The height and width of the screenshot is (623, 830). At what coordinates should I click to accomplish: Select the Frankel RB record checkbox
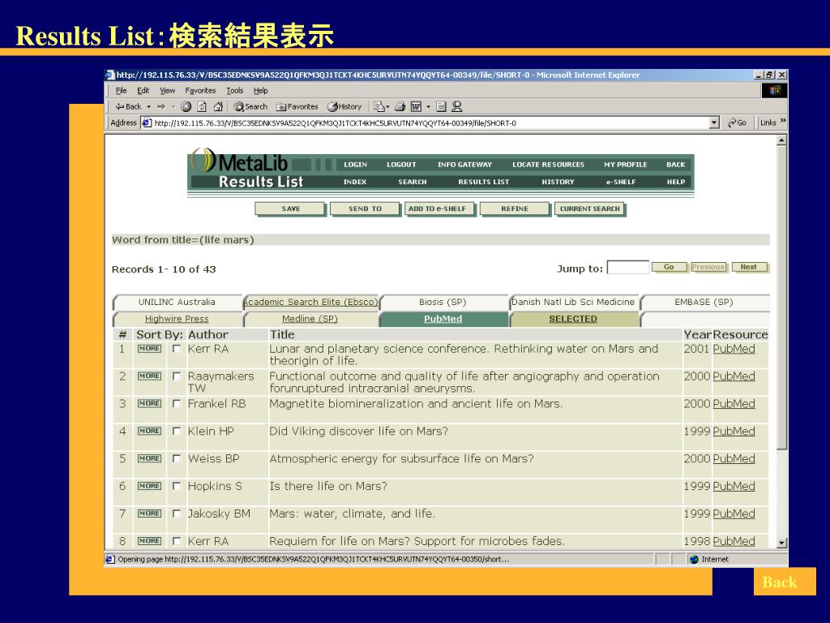tap(177, 404)
